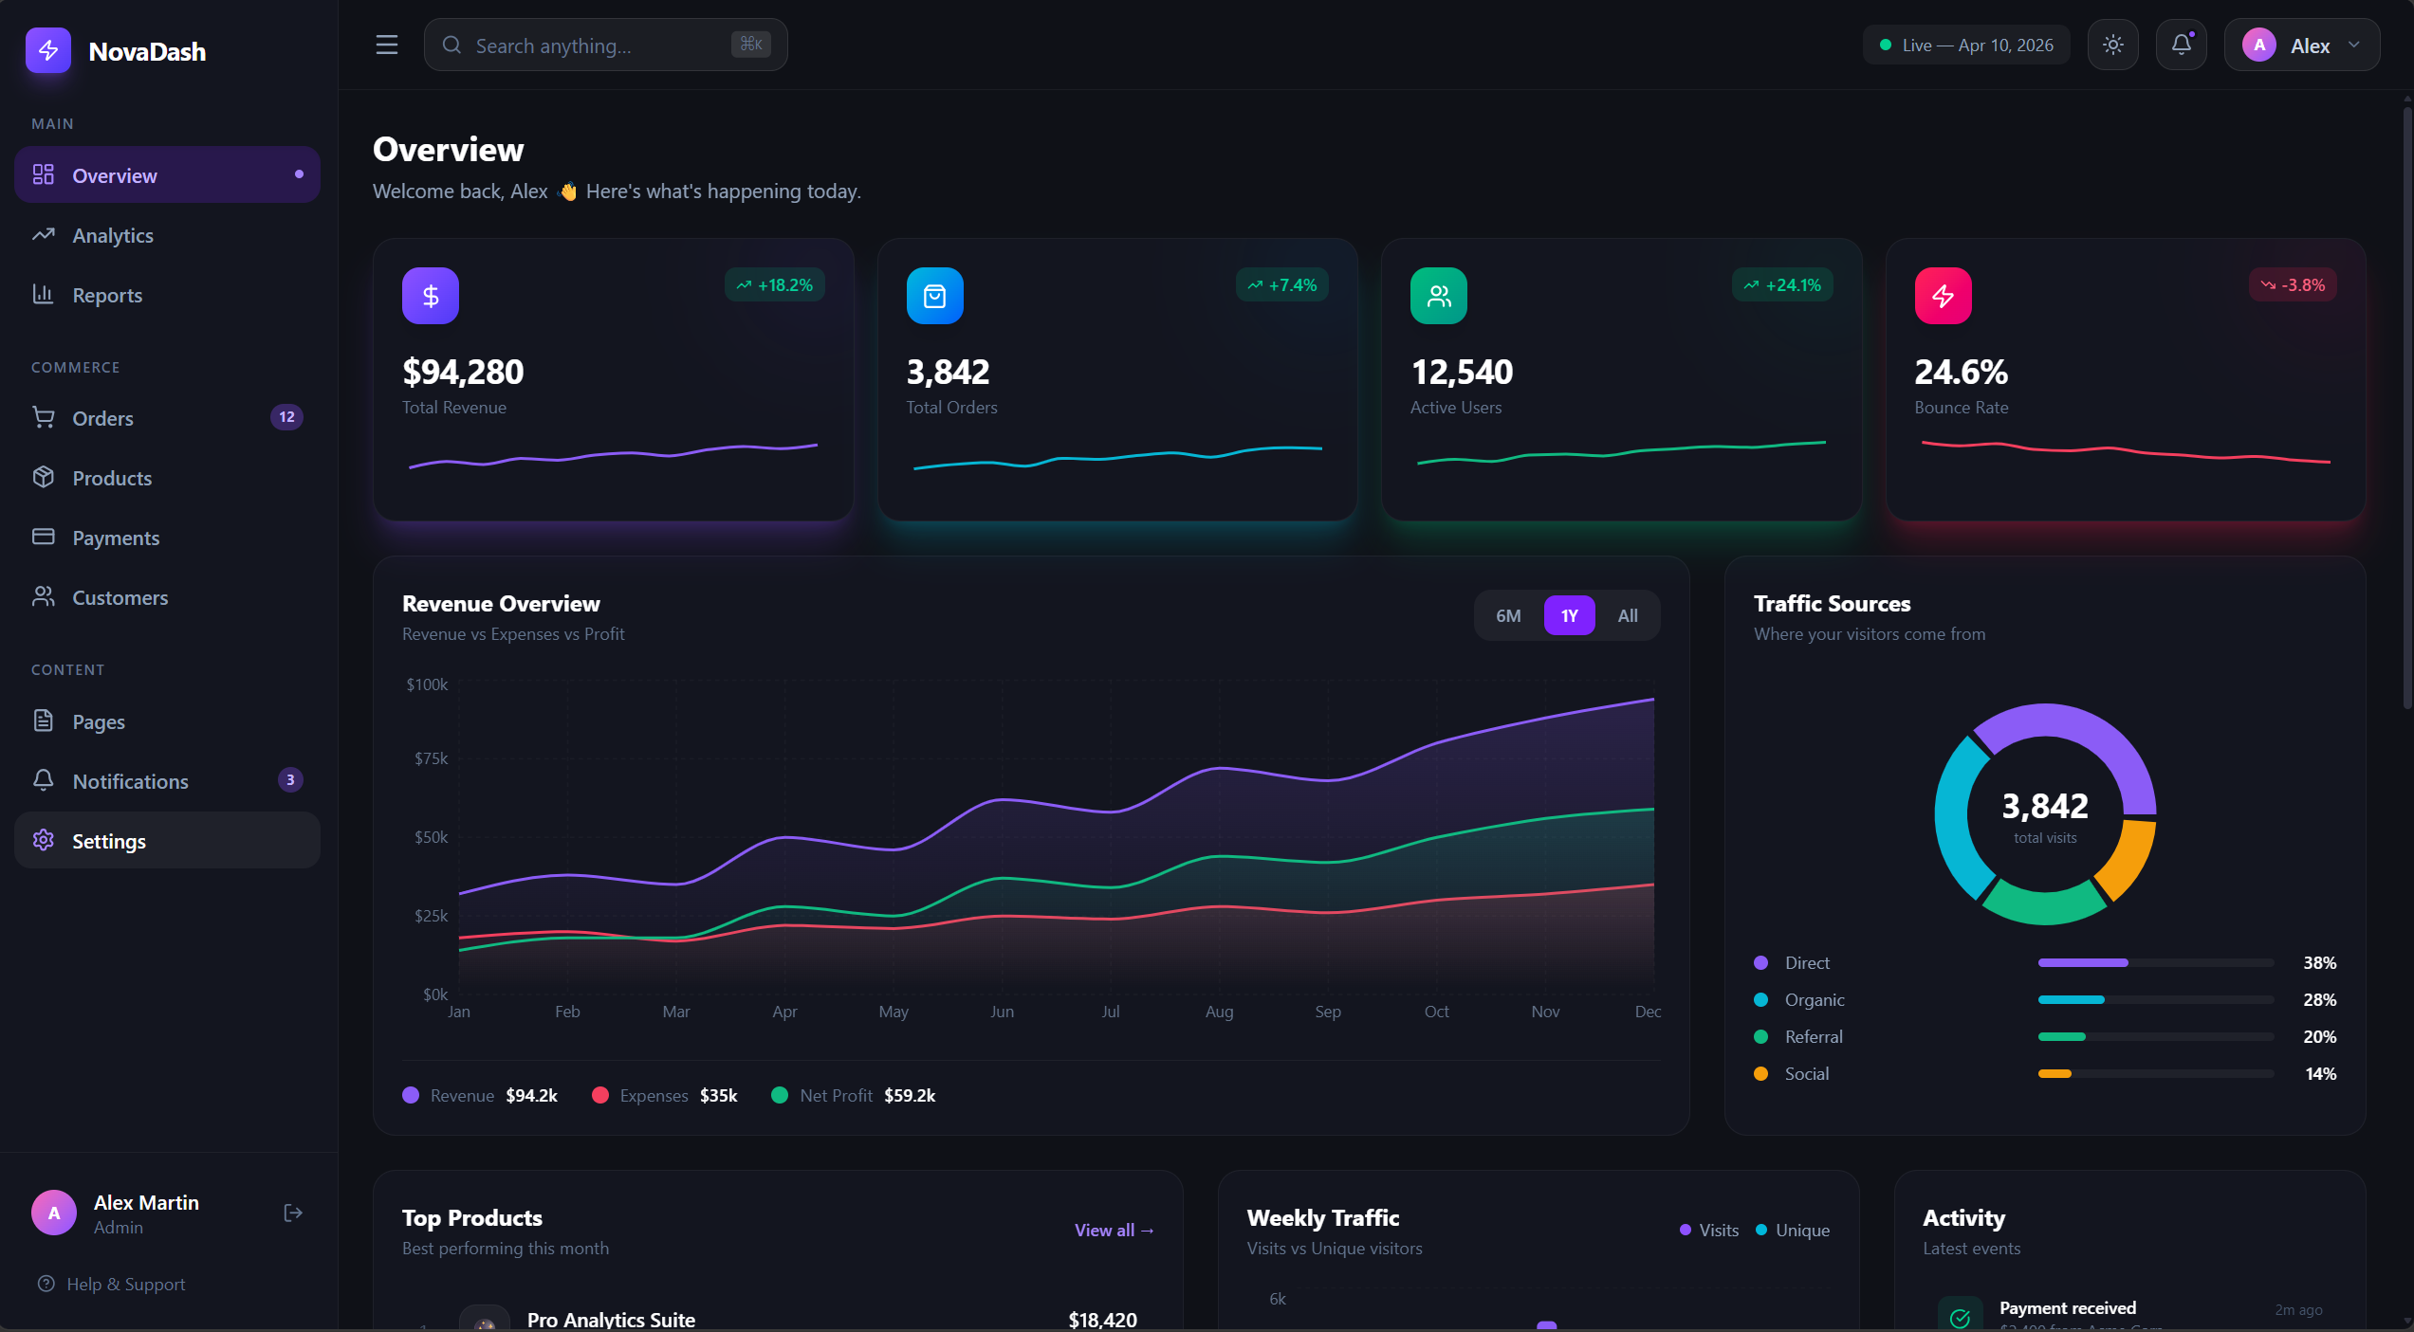Toggle light mode with the sun icon
This screenshot has height=1332, width=2414.
pos(2113,44)
